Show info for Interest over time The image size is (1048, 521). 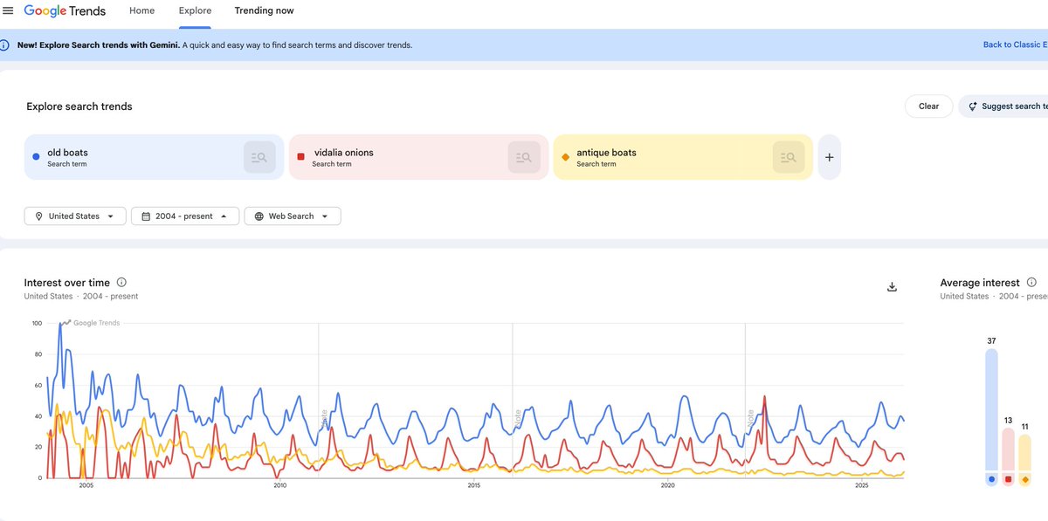tap(121, 282)
